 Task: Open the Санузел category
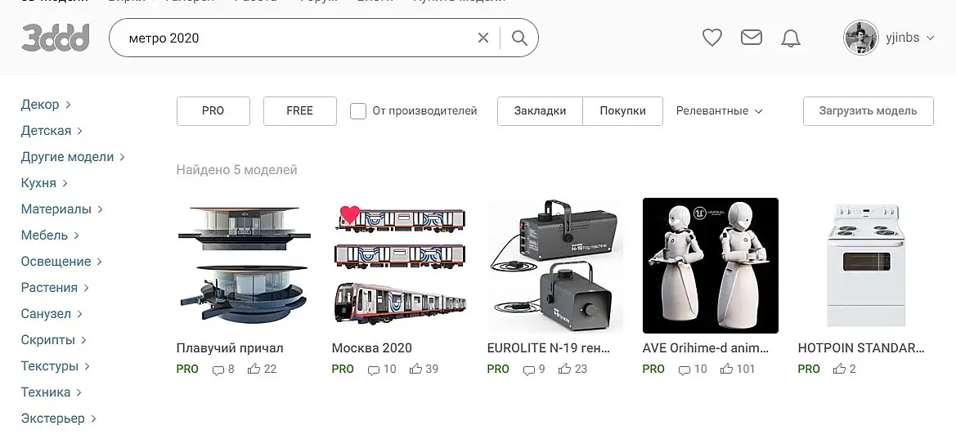click(52, 314)
